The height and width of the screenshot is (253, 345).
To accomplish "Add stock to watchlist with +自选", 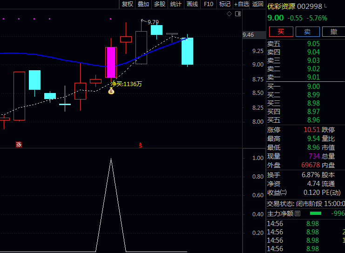I will (242, 4).
